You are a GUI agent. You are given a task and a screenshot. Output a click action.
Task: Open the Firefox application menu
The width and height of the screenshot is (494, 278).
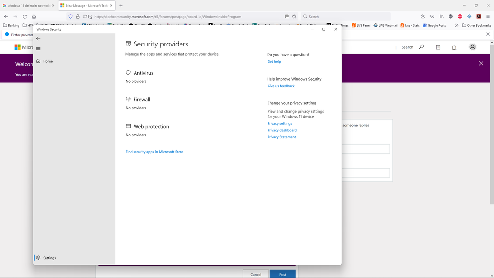click(488, 17)
